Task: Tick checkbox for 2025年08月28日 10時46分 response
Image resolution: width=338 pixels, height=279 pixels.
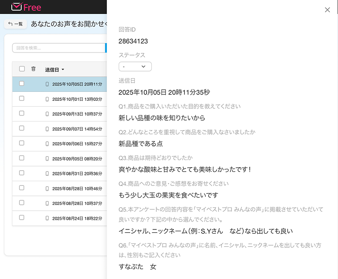Action: 22,188
